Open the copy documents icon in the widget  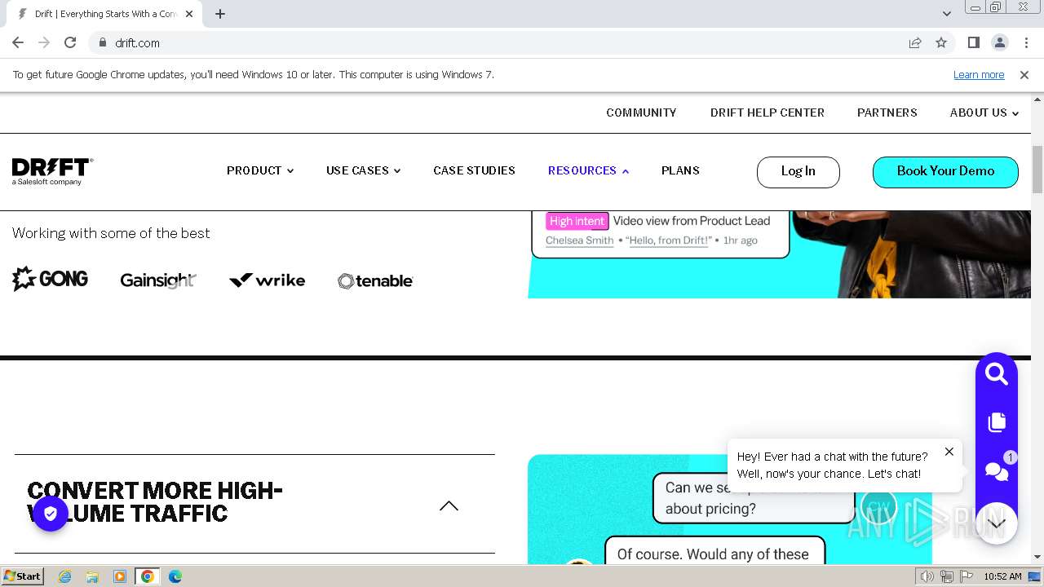click(x=996, y=422)
